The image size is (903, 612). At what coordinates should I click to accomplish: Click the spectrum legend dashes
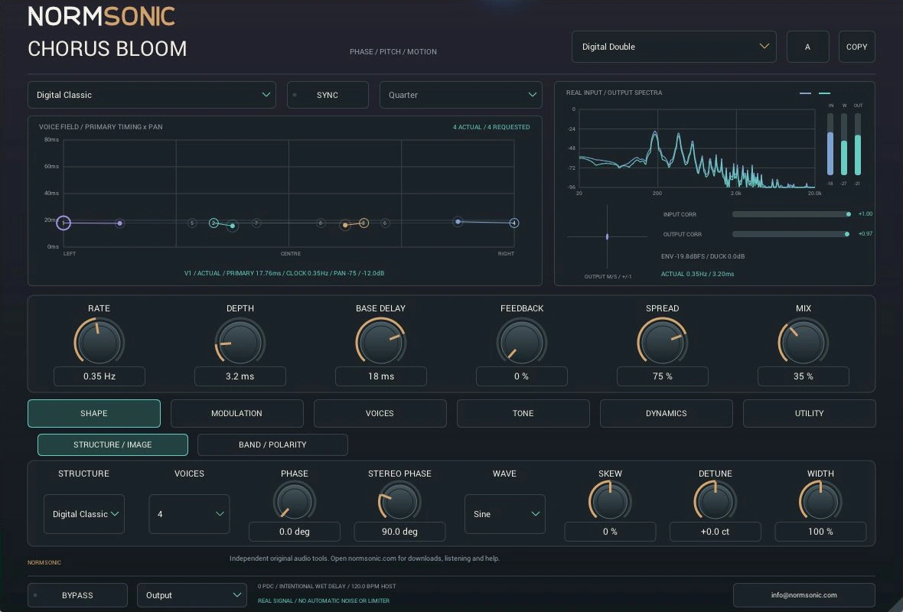pyautogui.click(x=815, y=93)
